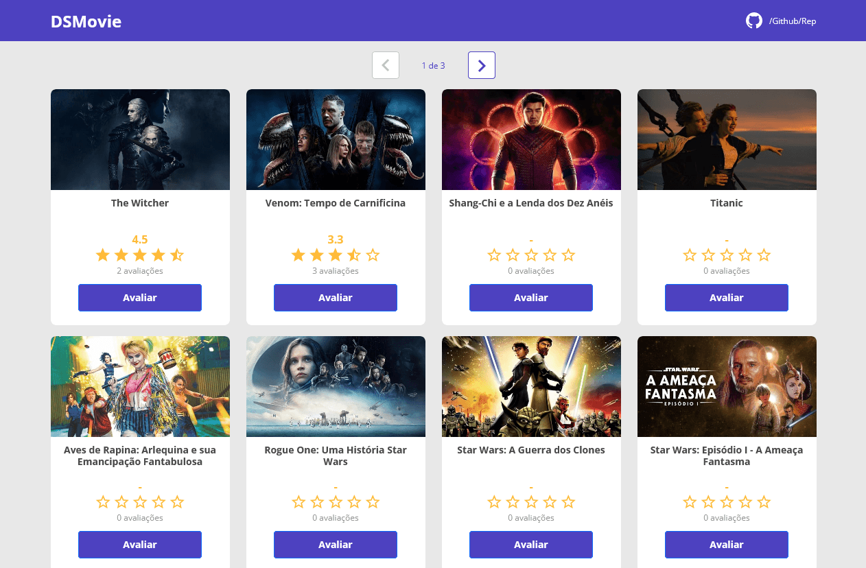Image resolution: width=866 pixels, height=568 pixels.
Task: Click the half star in The Witcher rating
Action: coord(177,255)
